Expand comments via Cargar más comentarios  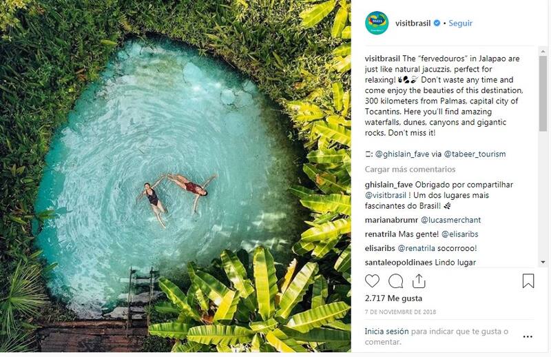click(x=410, y=170)
